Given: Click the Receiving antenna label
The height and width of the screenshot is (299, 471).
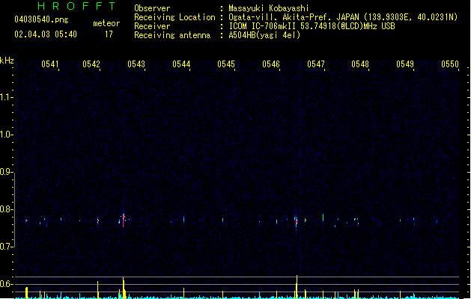Looking at the screenshot, I should (172, 35).
